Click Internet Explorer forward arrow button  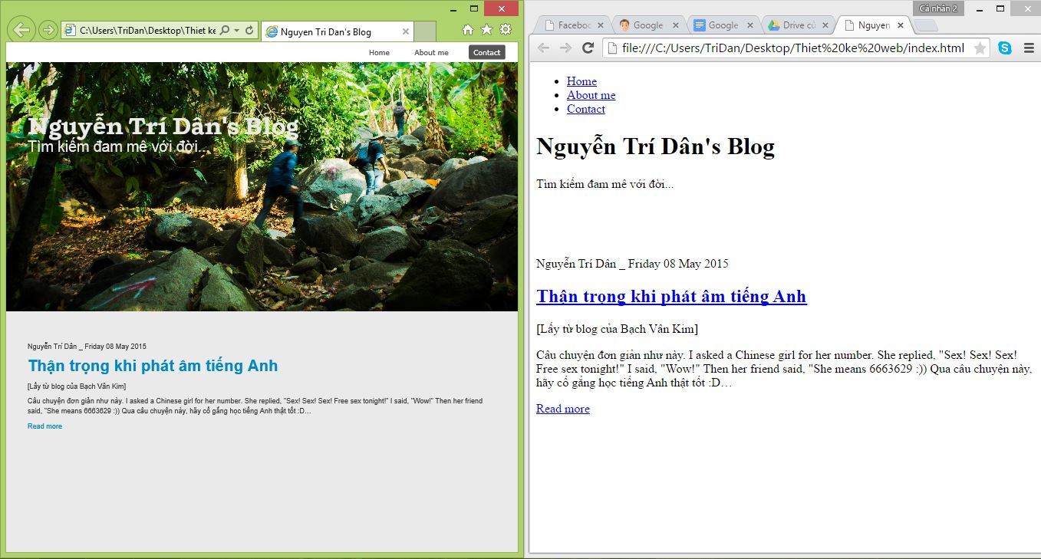click(x=48, y=30)
